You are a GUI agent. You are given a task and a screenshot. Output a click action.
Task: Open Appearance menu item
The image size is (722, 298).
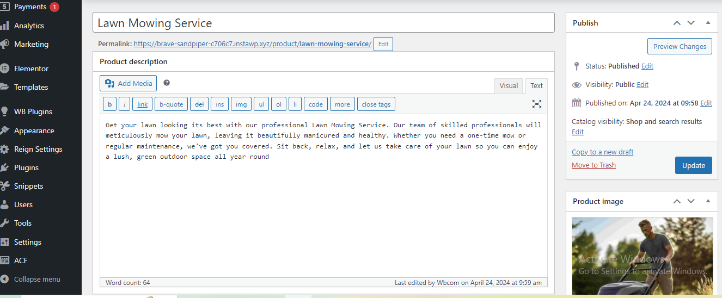point(34,131)
